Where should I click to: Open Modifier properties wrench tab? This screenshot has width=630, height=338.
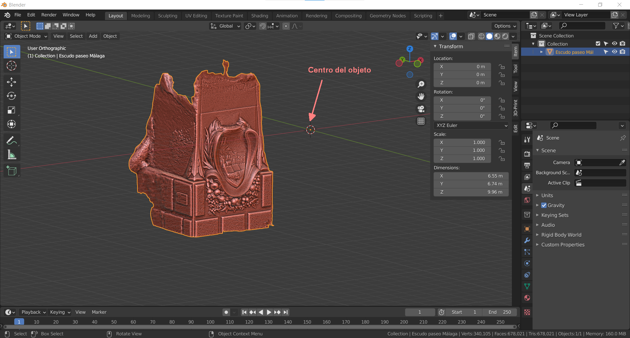(527, 240)
